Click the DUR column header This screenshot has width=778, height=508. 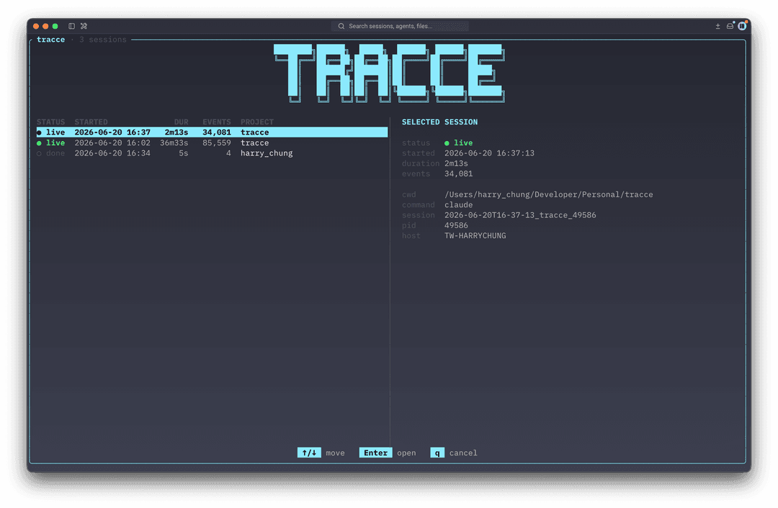(181, 122)
